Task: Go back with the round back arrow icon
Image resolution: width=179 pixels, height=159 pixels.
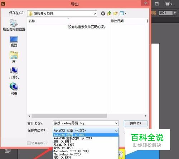Action: click(103, 14)
